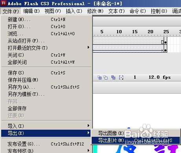Open modify onion markers icon
Image resolution: width=181 pixels, height=153 pixels.
click(121, 77)
